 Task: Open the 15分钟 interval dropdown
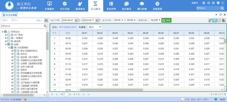pyautogui.click(x=155, y=20)
